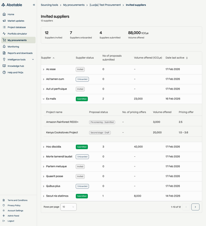This screenshot has height=226, width=206.
Task: Click Onboarded badge for Quibus plus
Action: click(x=82, y=186)
